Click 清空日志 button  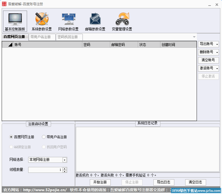pyautogui.click(x=196, y=182)
